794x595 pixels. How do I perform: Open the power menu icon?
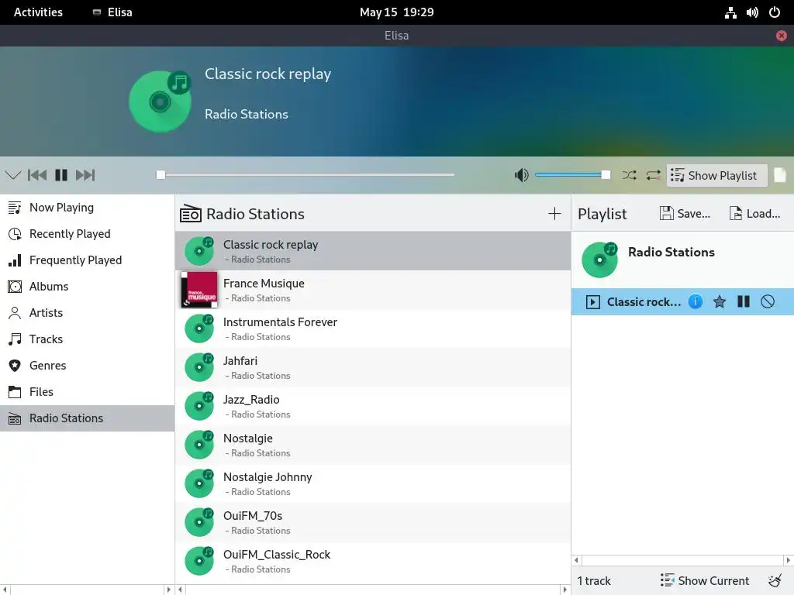[775, 12]
